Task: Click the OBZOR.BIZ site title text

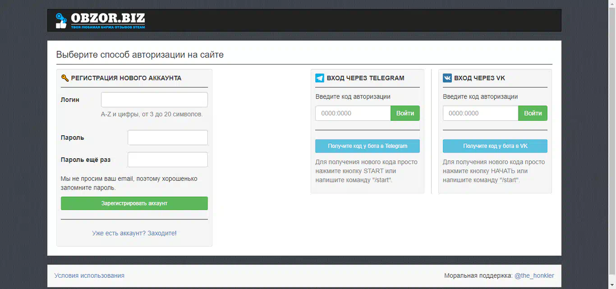Action: (x=108, y=18)
